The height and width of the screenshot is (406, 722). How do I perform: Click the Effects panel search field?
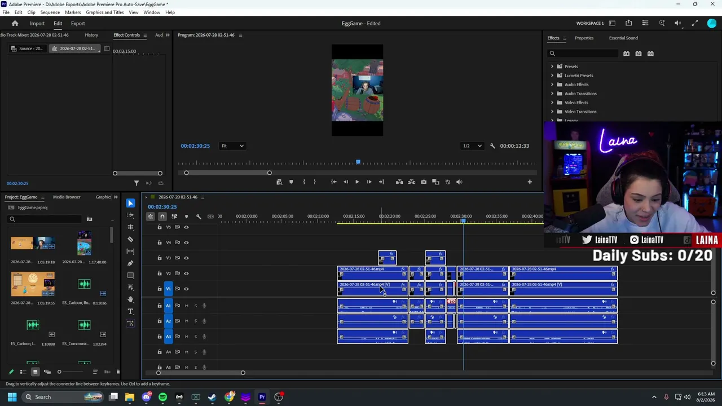pos(584,54)
